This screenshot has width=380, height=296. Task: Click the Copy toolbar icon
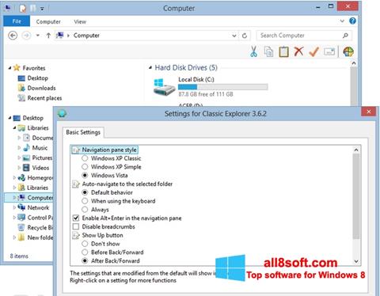[268, 51]
